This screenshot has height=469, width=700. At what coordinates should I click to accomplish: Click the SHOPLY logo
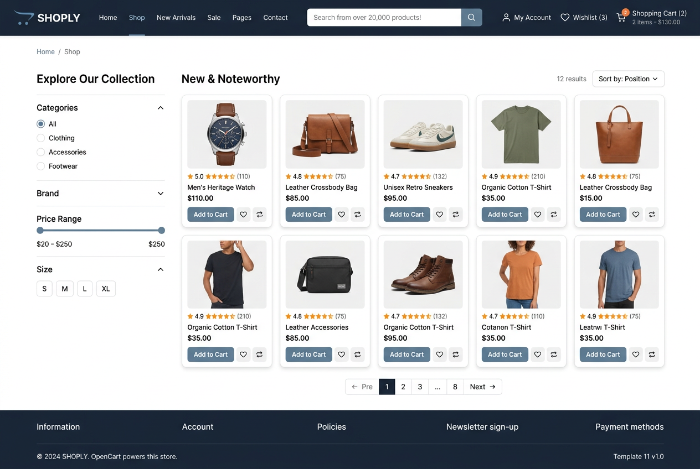coord(47,18)
